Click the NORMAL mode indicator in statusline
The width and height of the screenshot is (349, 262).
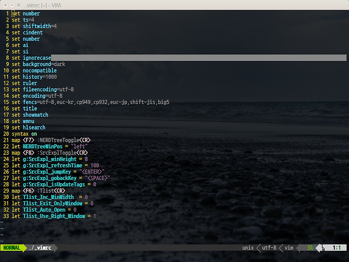[x=12, y=248]
